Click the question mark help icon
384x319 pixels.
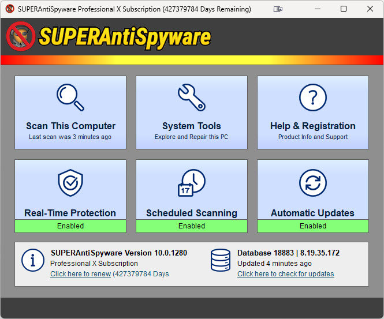(x=312, y=97)
